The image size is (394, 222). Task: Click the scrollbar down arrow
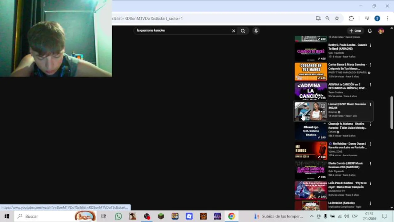392,208
